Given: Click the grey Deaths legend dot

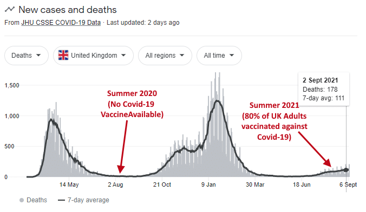Looking at the screenshot, I should tap(22, 200).
